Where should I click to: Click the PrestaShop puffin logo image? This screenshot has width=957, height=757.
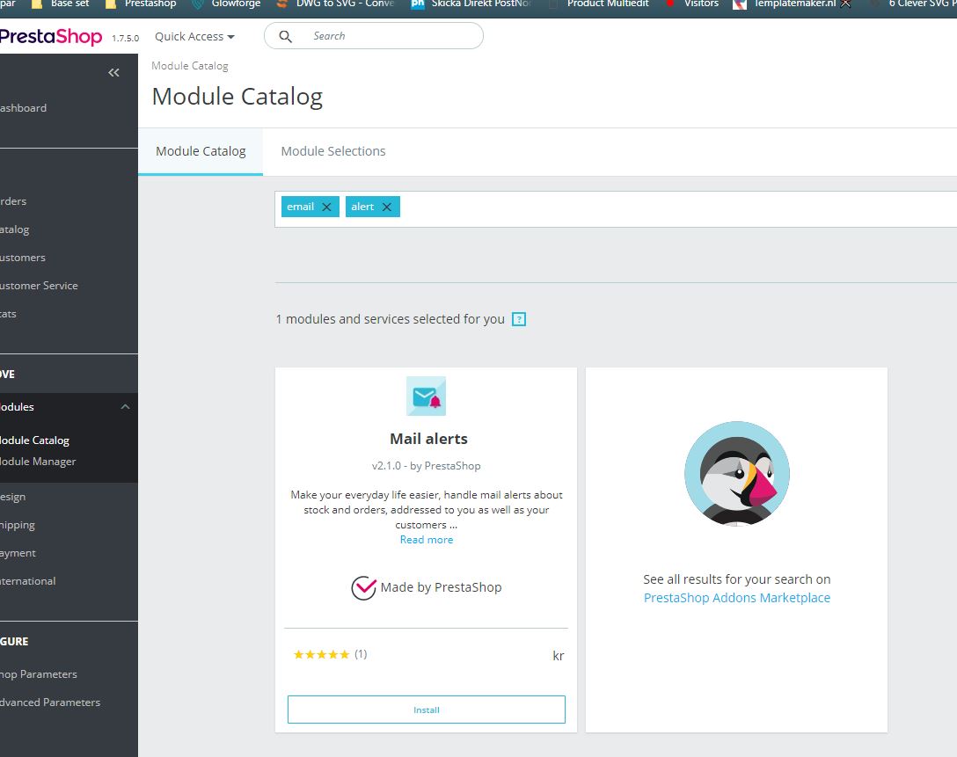point(737,473)
